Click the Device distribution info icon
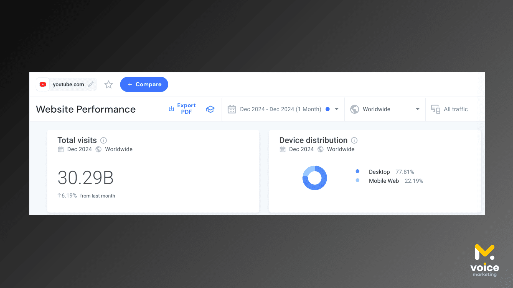Viewport: 513px width, 288px height. coord(354,140)
